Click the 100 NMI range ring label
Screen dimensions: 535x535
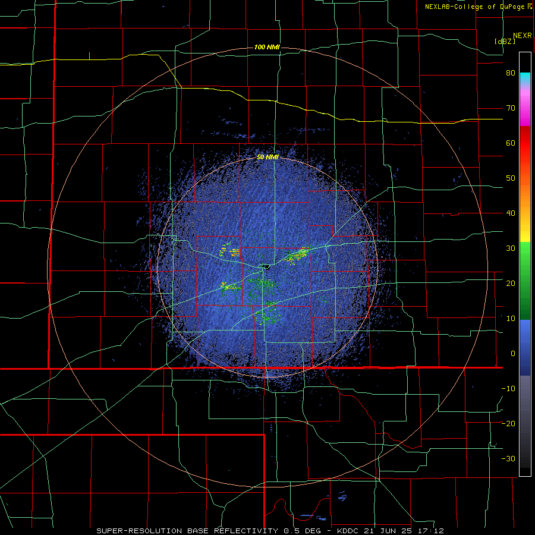coord(267,47)
